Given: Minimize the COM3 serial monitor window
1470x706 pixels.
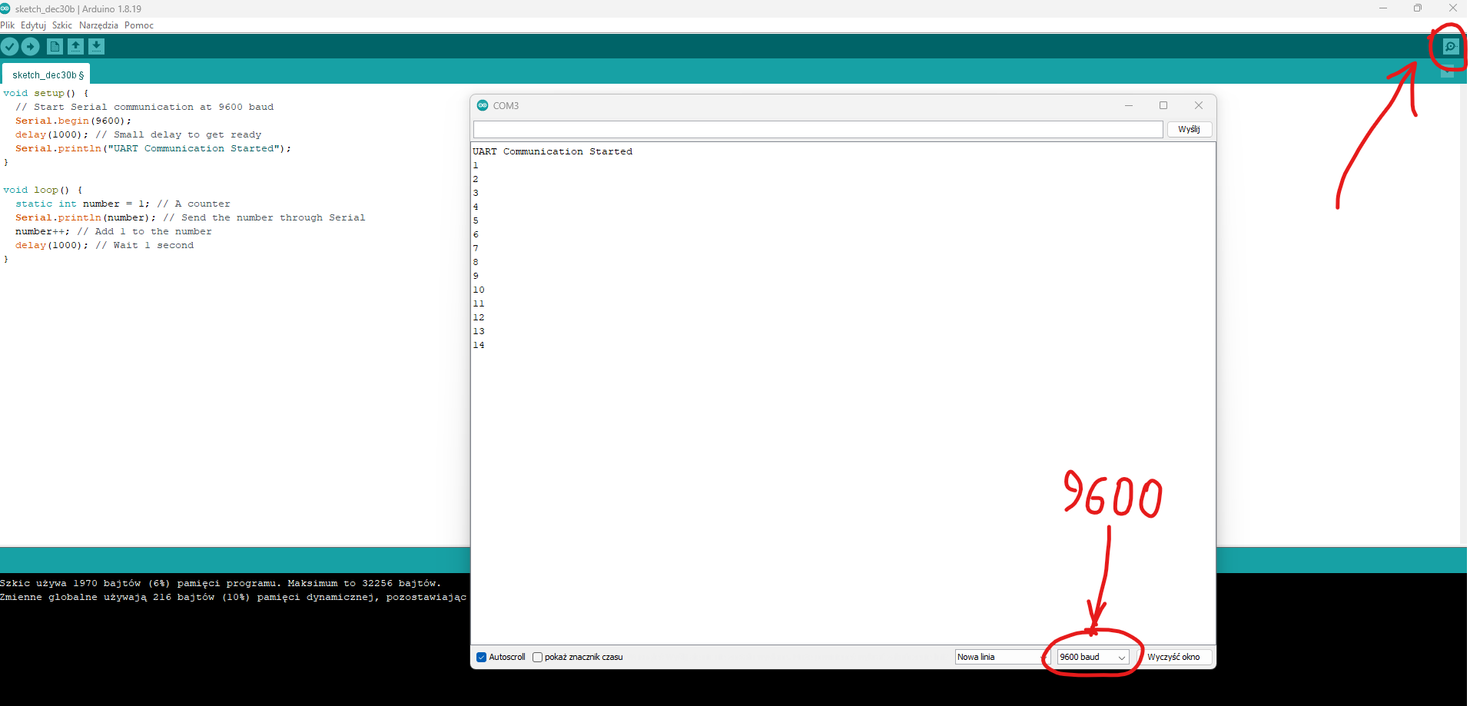Looking at the screenshot, I should [x=1129, y=105].
